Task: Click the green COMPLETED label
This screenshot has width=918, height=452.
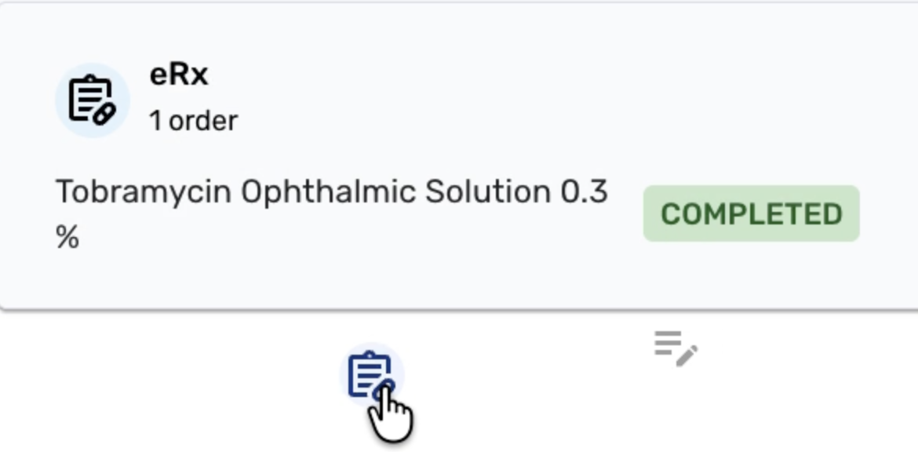Action: pyautogui.click(x=751, y=213)
